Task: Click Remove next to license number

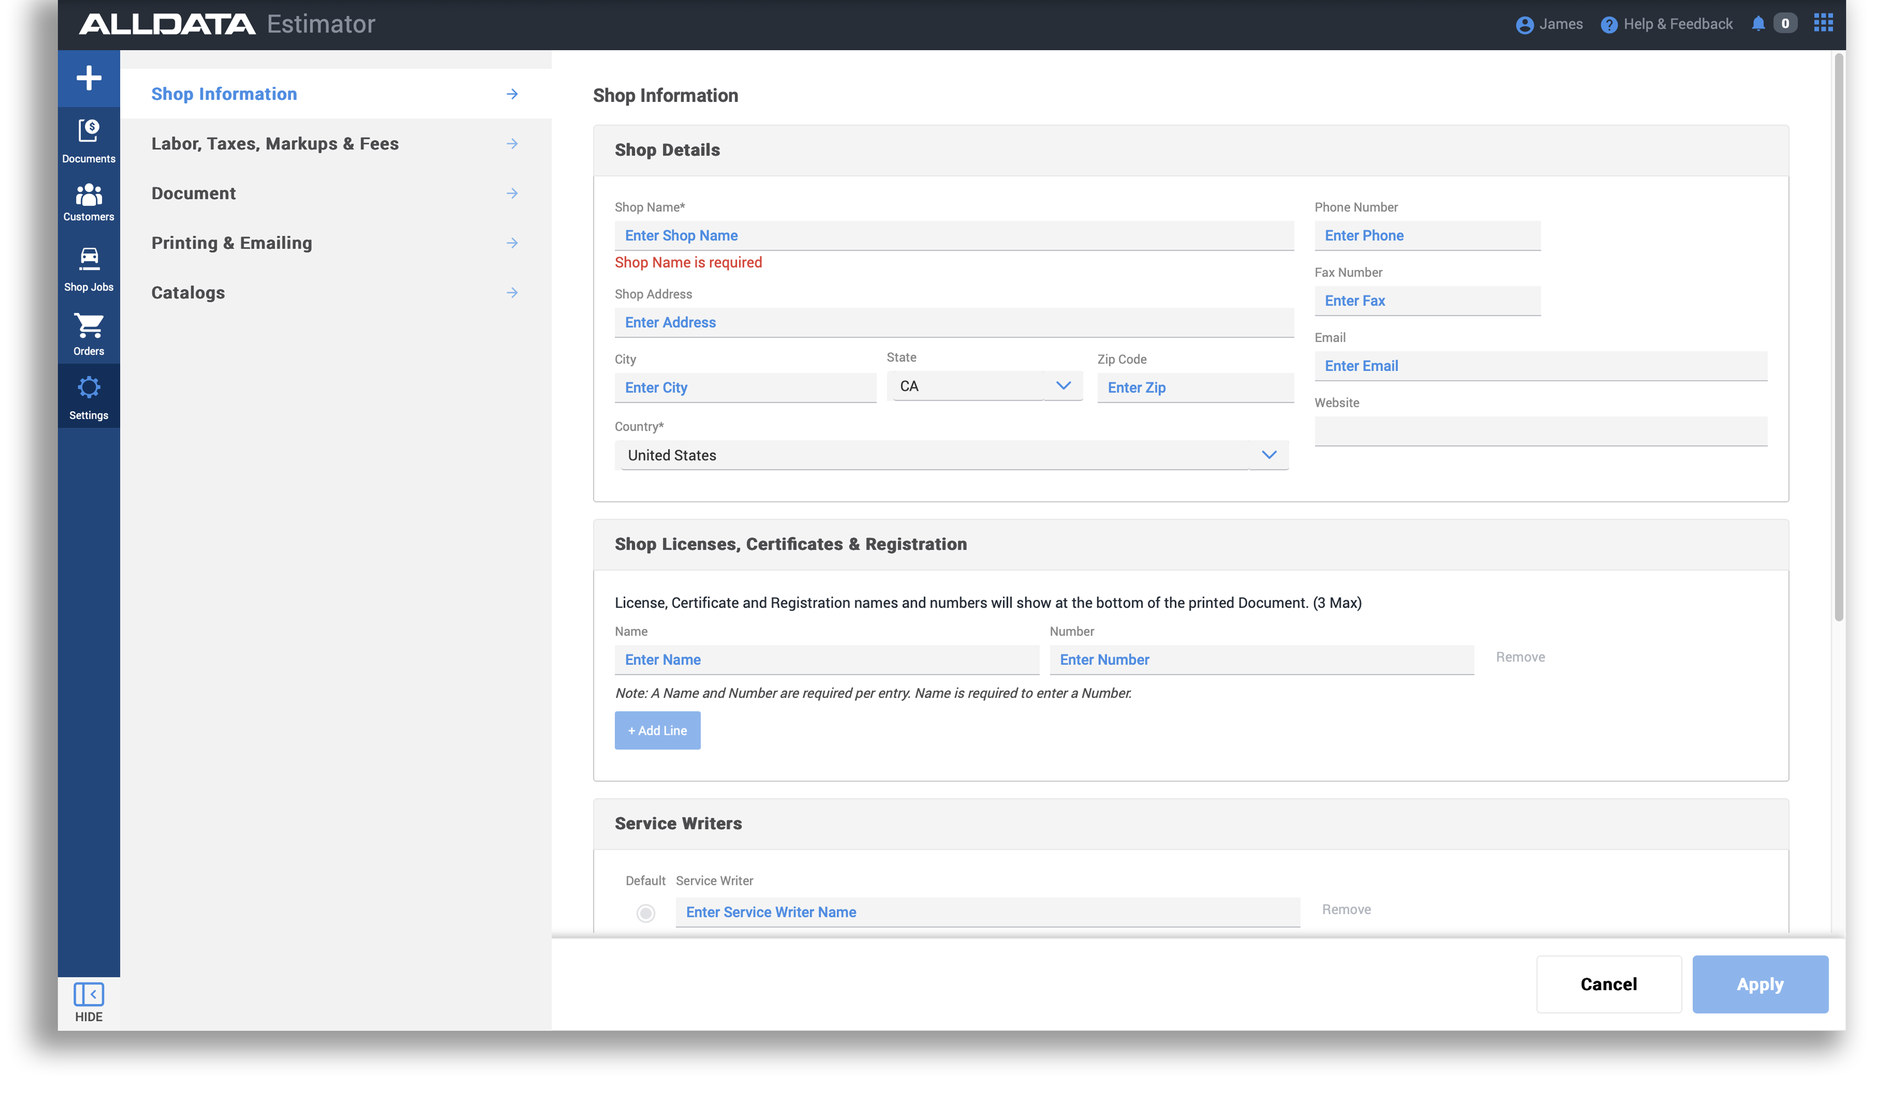Action: click(x=1519, y=657)
